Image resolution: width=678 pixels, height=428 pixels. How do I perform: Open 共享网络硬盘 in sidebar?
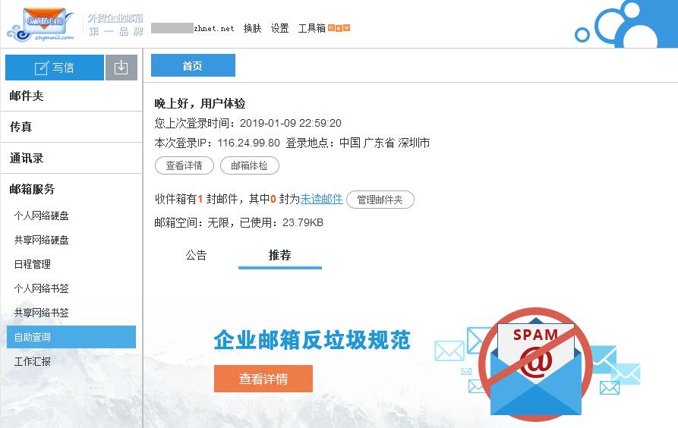[41, 240]
